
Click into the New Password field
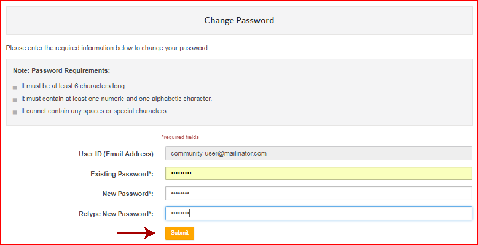coord(318,194)
